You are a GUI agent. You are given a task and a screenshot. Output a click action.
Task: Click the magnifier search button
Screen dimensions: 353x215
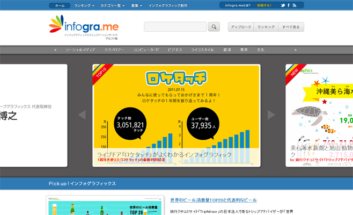(x=214, y=27)
